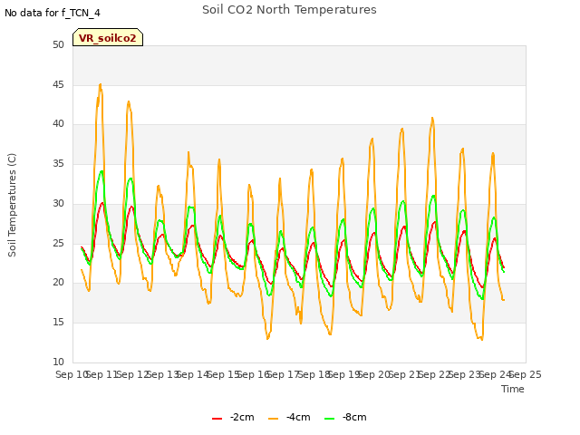Click the red -2cm legend swatch
This screenshot has width=580, height=435.
tap(217, 419)
